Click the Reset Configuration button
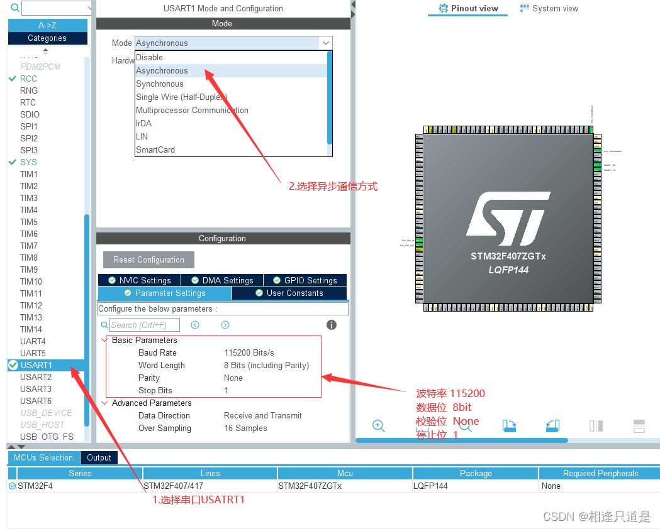The height and width of the screenshot is (529, 660). point(148,259)
